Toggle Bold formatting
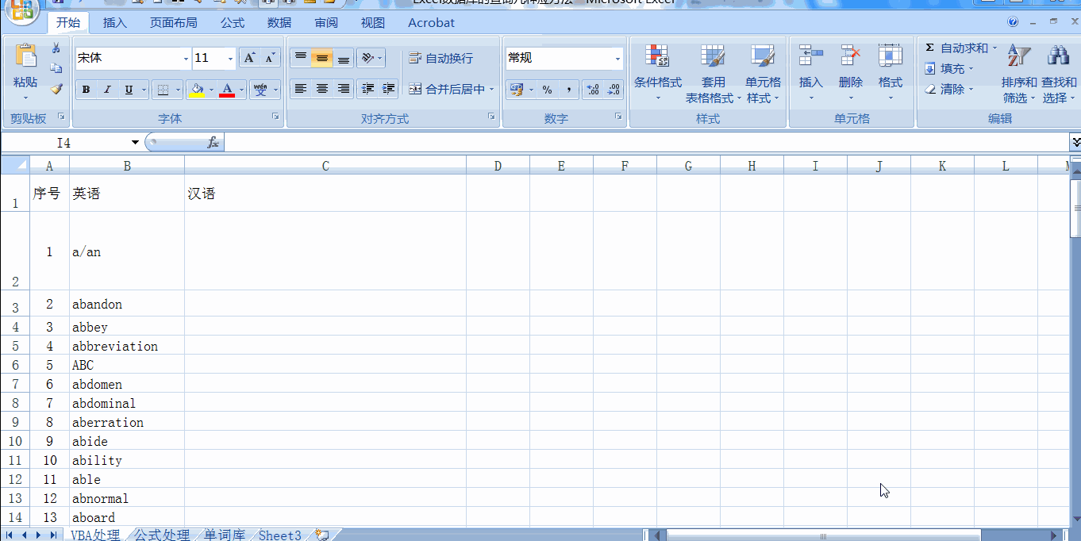The height and width of the screenshot is (541, 1081). (86, 90)
